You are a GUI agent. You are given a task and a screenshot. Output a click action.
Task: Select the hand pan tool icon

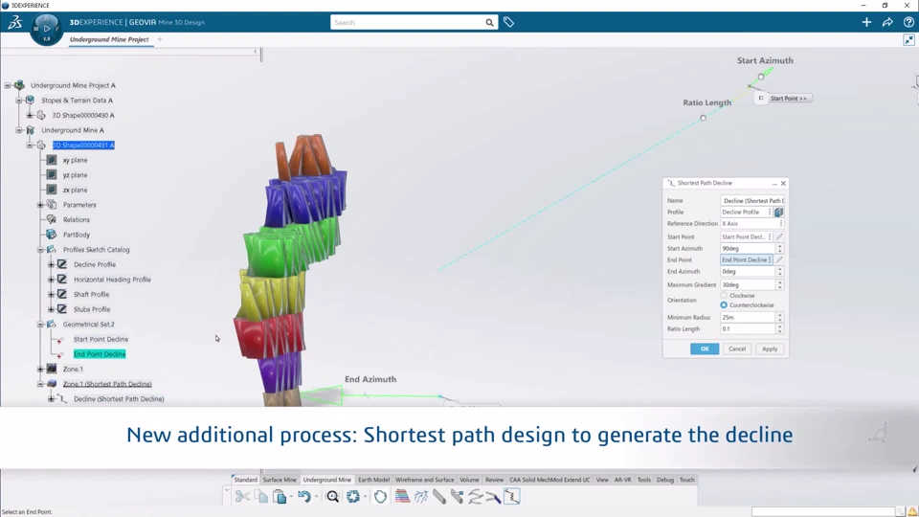380,497
